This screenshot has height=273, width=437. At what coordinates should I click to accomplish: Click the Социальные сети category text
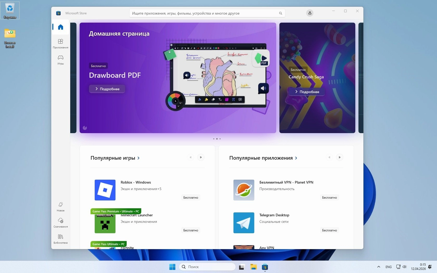(x=274, y=222)
